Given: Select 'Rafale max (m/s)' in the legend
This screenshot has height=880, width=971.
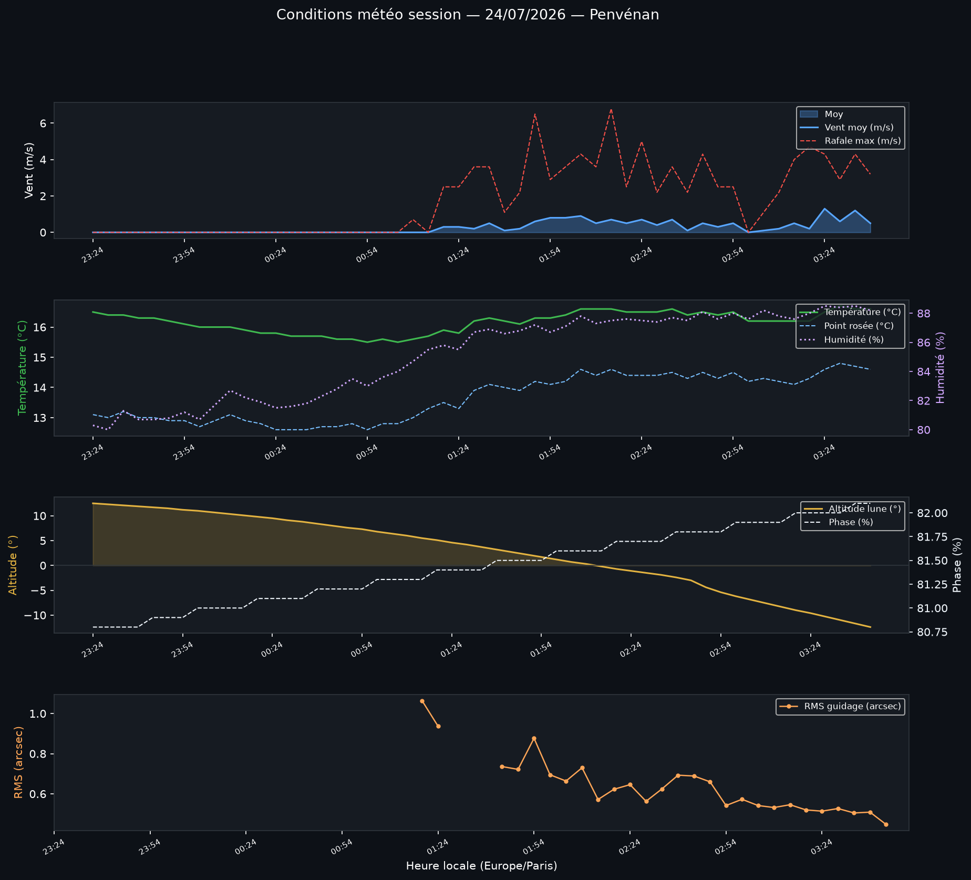Looking at the screenshot, I should click(863, 141).
